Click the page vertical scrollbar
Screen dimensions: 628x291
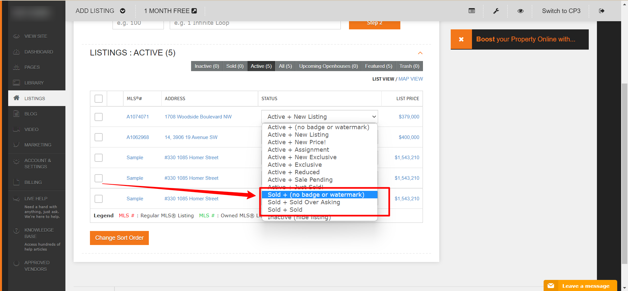[x=624, y=173]
